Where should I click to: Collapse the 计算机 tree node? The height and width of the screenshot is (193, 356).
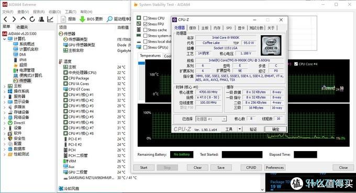[4, 39]
